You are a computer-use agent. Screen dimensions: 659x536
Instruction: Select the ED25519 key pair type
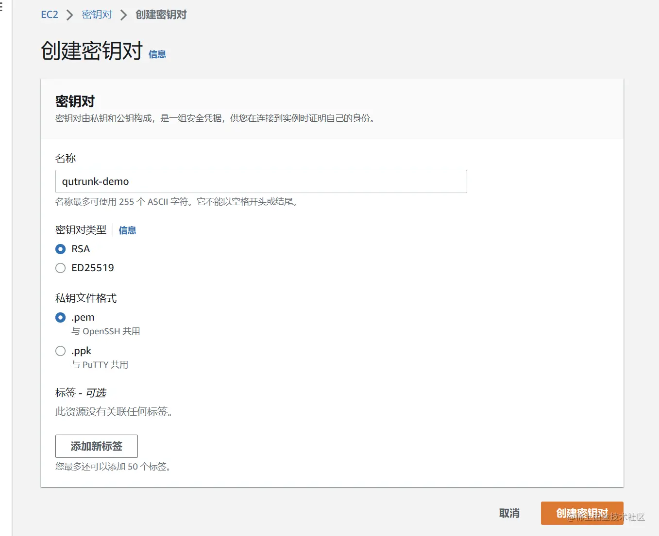(x=60, y=268)
